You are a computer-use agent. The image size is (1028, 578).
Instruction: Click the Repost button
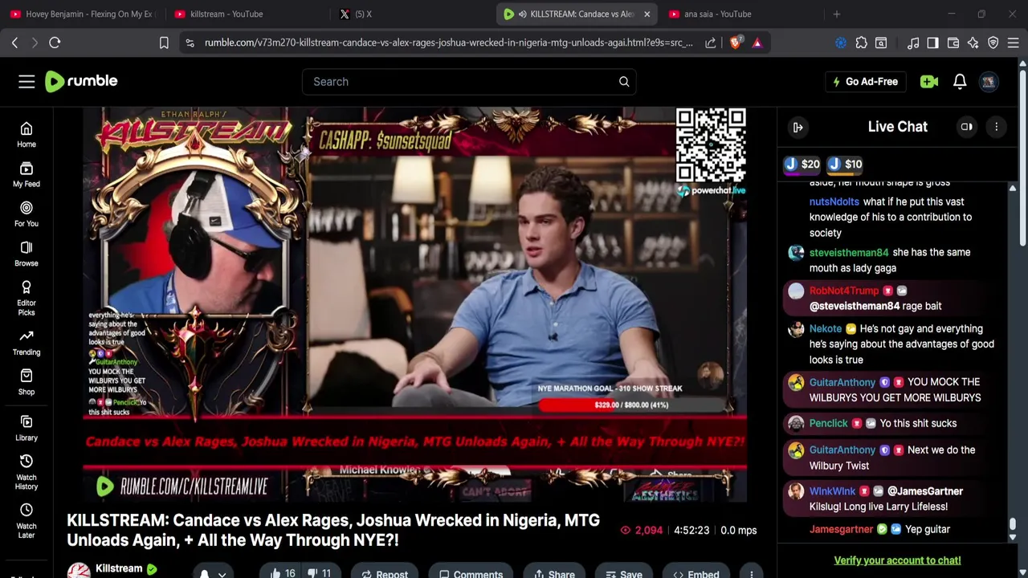[384, 573]
